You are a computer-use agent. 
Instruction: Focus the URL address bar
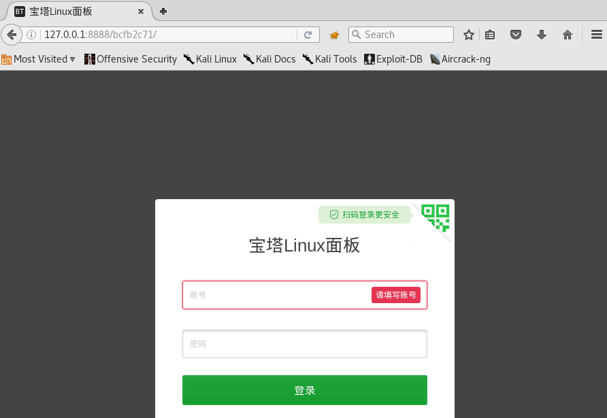(x=168, y=35)
